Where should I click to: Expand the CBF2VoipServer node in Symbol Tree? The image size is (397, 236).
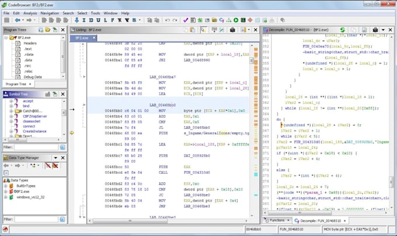(x=11, y=116)
